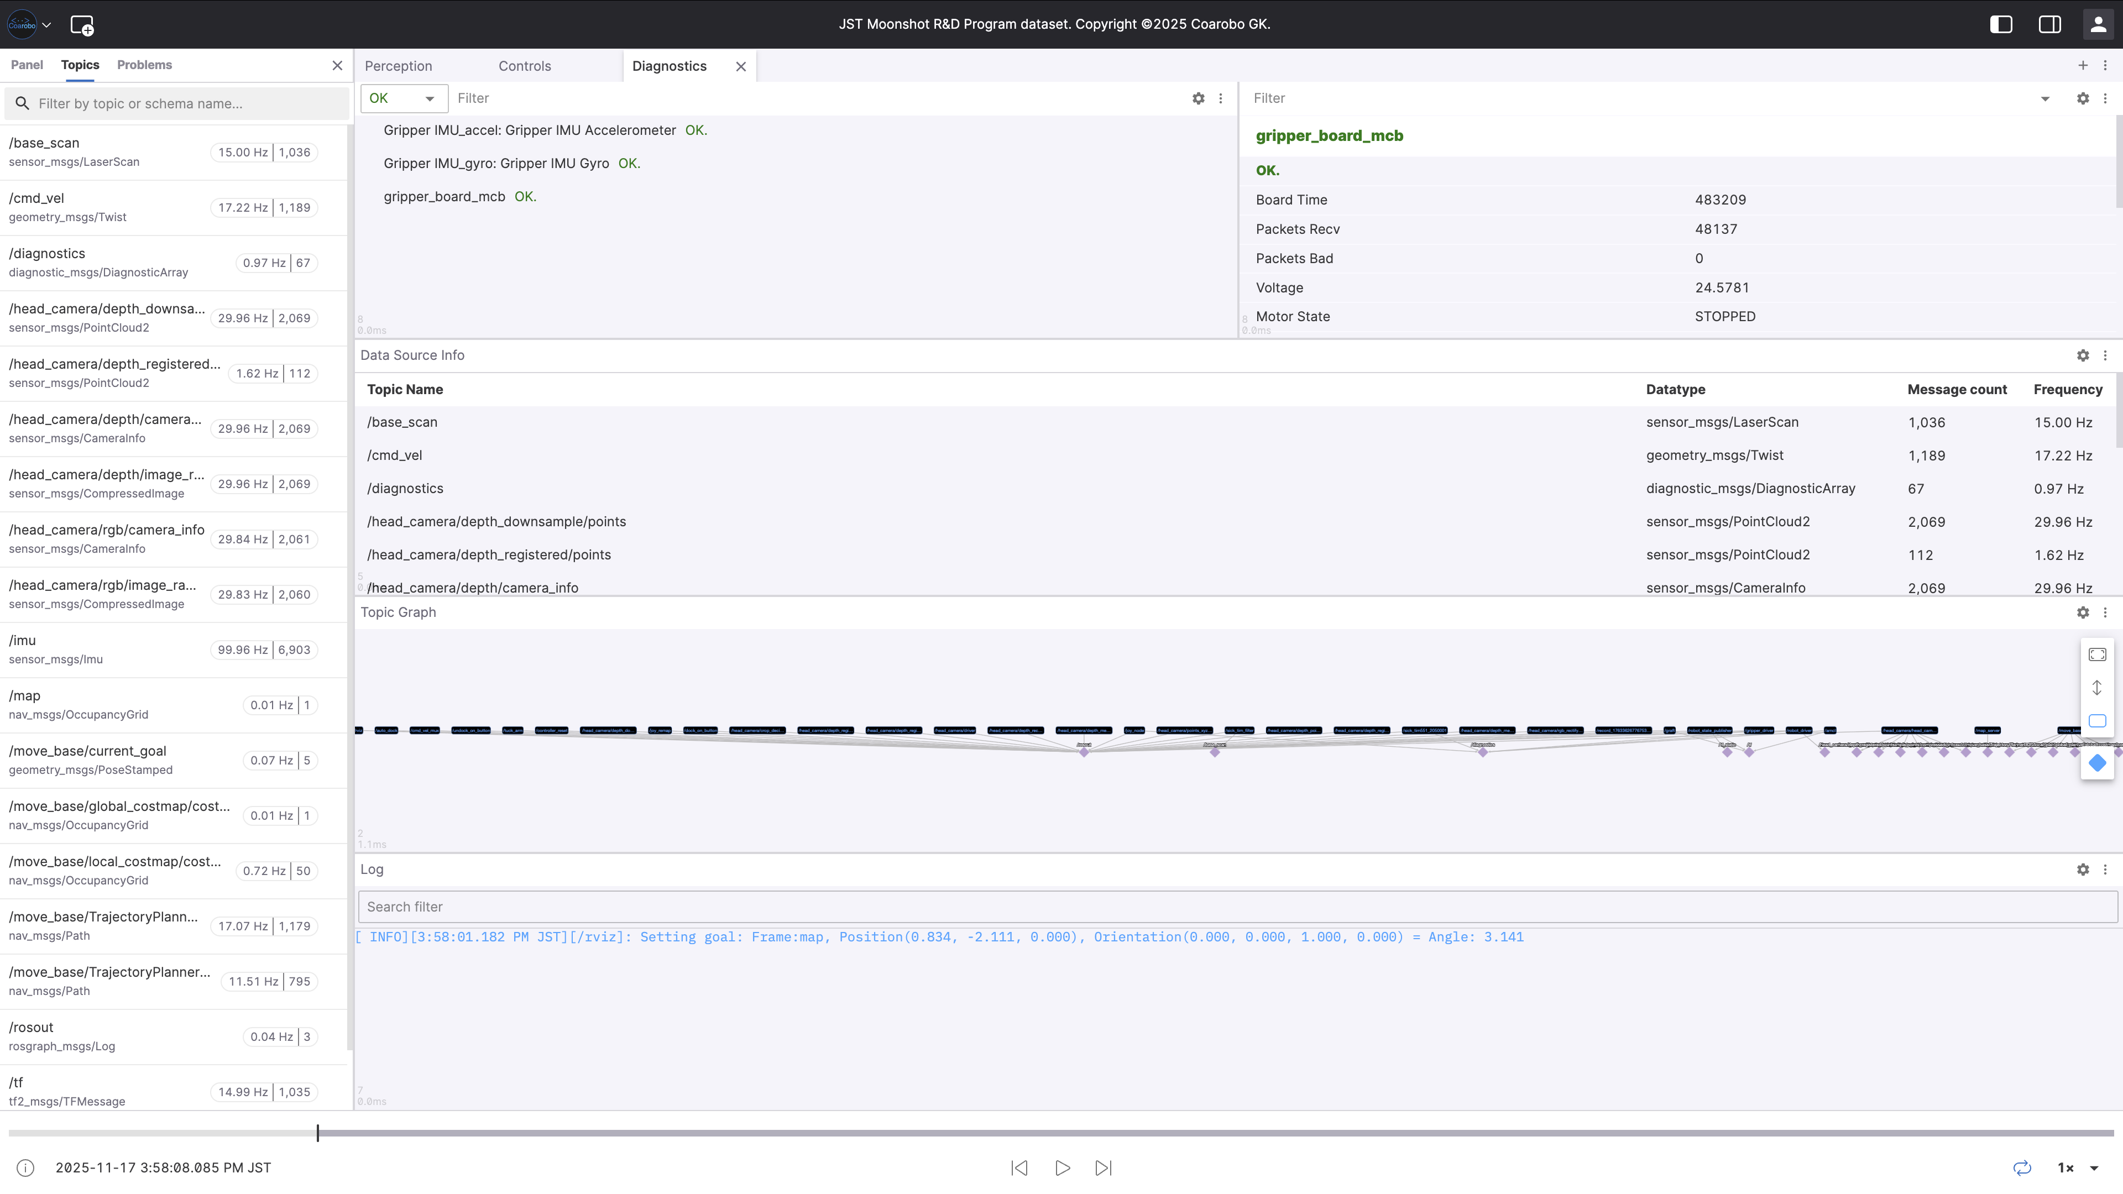Expand the right diagnostics Filter dropdown arrow

coord(2044,98)
